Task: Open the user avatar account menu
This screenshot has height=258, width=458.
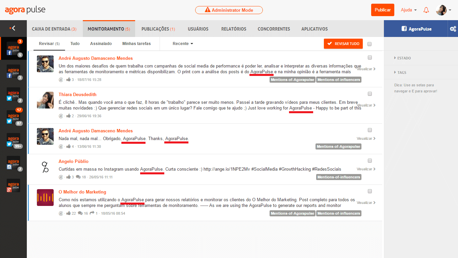Action: pyautogui.click(x=444, y=10)
